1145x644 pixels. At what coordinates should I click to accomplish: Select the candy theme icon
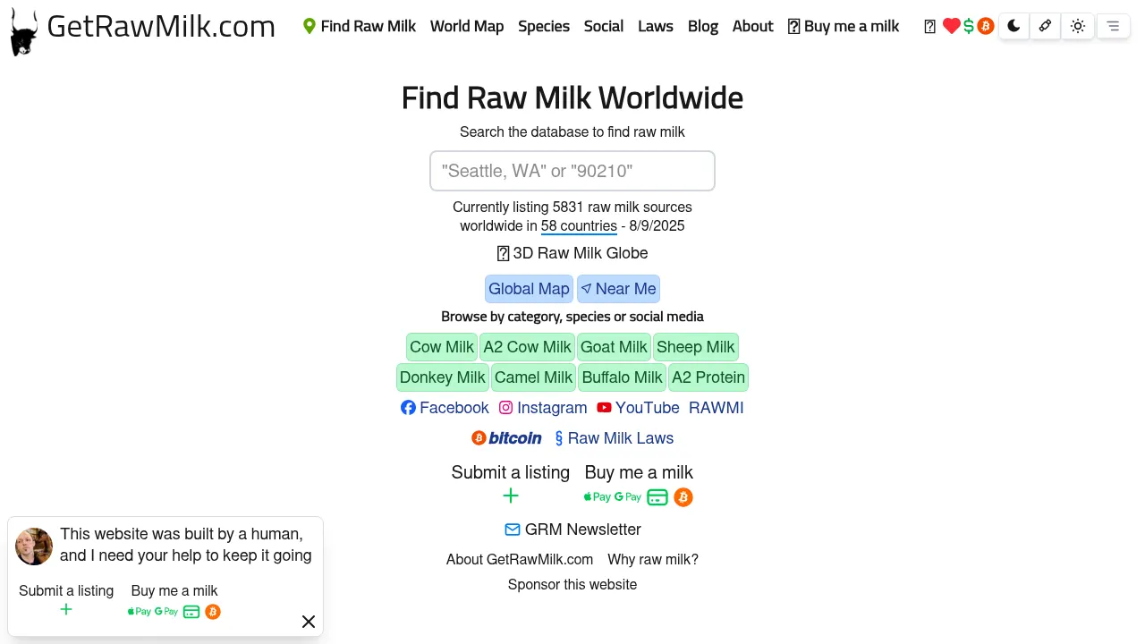1045,26
